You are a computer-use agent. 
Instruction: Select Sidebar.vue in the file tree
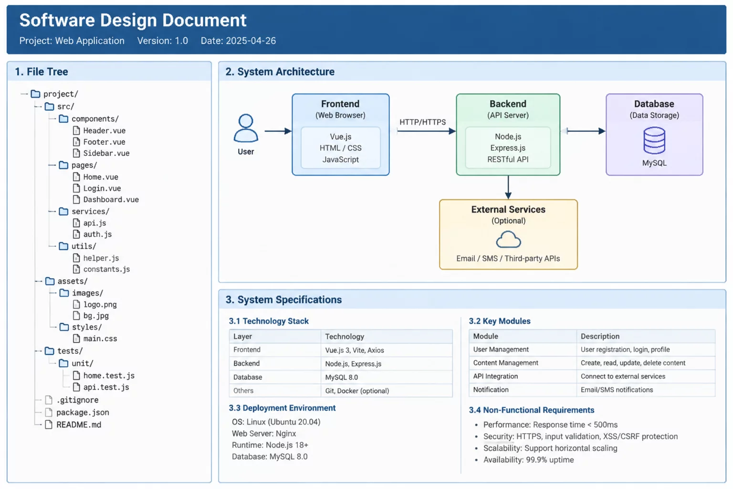tap(106, 153)
